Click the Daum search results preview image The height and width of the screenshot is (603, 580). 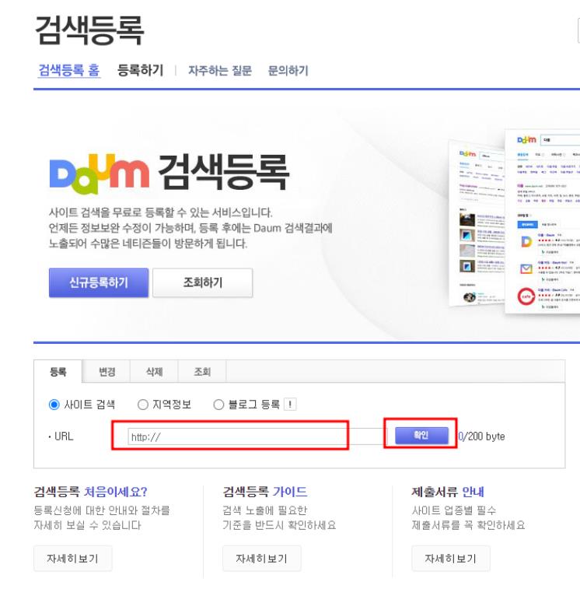pyautogui.click(x=514, y=222)
